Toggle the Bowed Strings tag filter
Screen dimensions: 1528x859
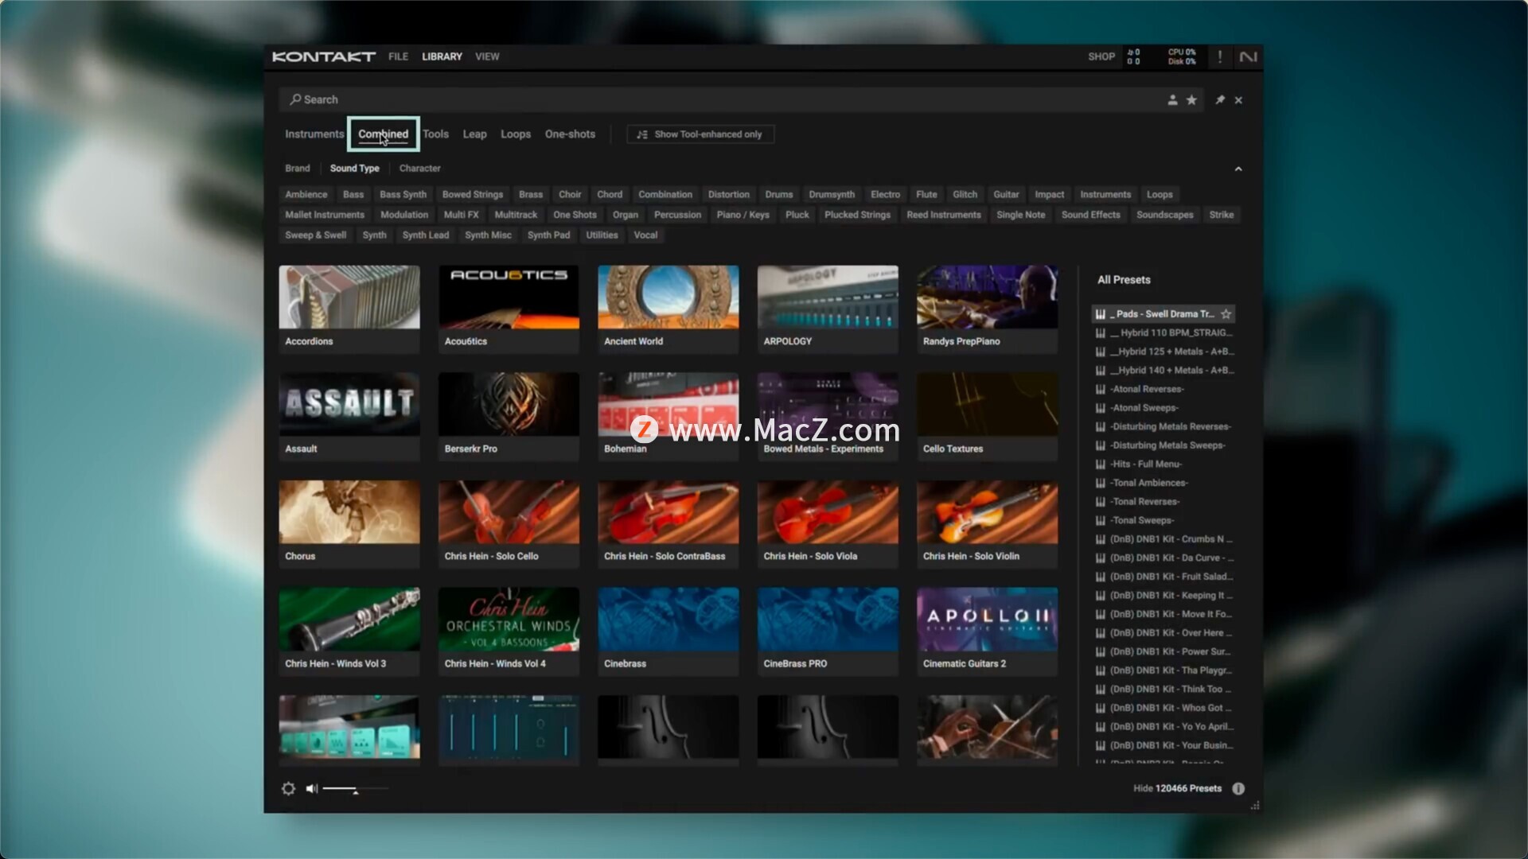(x=473, y=195)
